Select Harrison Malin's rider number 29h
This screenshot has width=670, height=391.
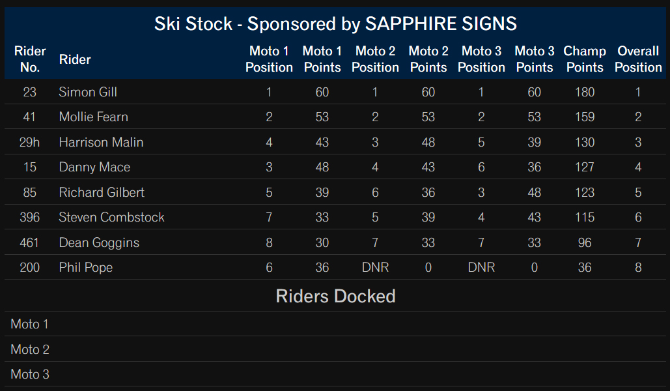(x=29, y=142)
